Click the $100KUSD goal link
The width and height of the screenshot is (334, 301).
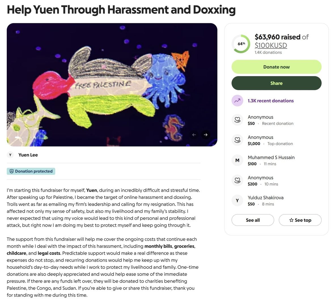271,45
